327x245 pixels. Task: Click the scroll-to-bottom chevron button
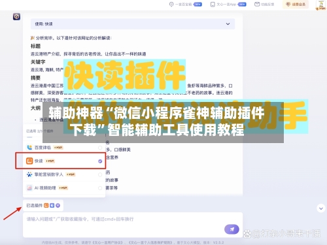321,208
